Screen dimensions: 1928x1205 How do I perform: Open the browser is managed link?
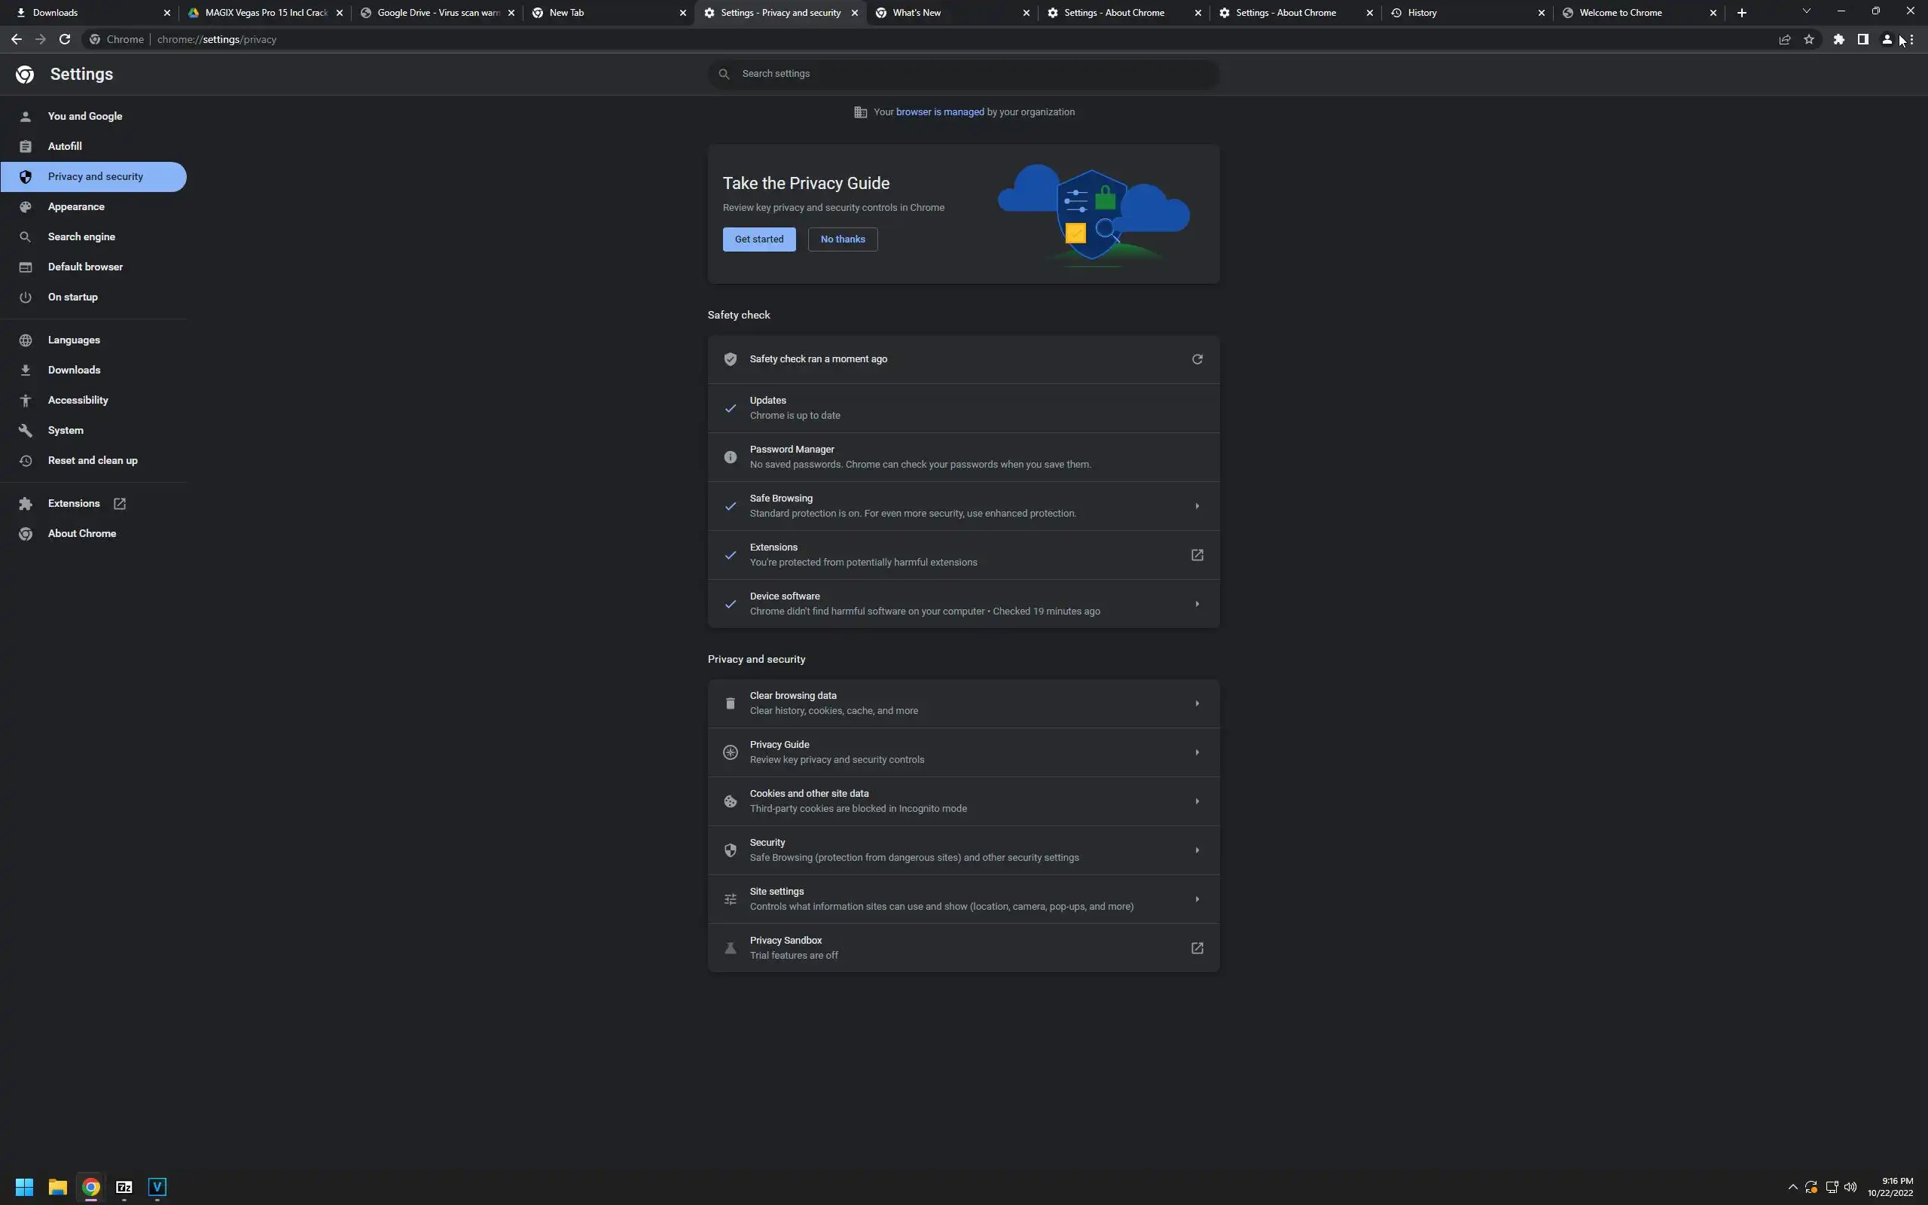(939, 112)
